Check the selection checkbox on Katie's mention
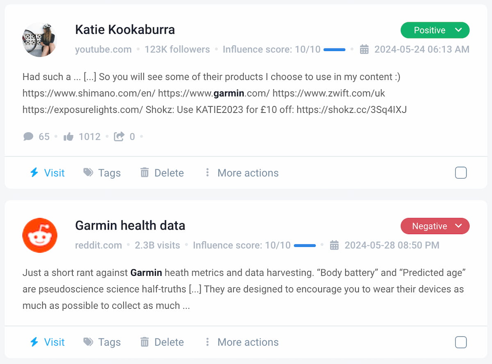The image size is (492, 364). (x=461, y=173)
